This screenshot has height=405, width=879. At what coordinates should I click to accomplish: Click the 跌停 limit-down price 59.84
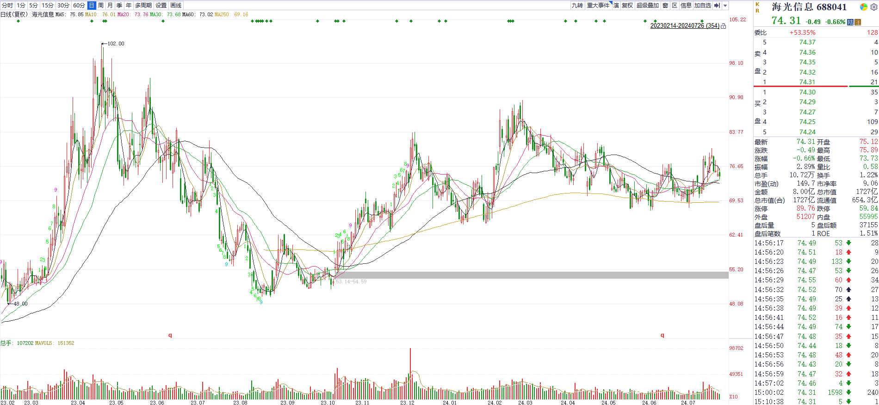click(x=868, y=208)
